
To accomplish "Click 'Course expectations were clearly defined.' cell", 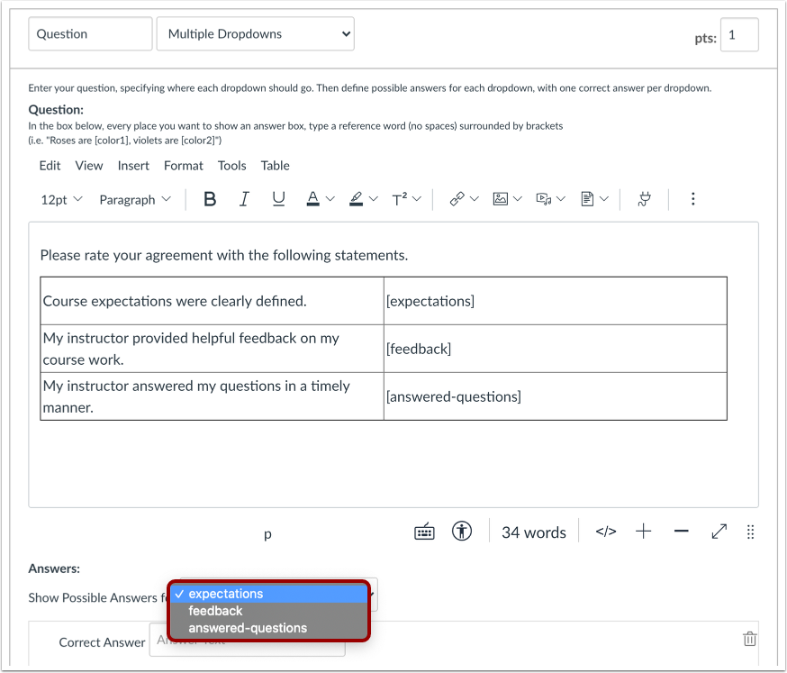I will click(x=212, y=301).
